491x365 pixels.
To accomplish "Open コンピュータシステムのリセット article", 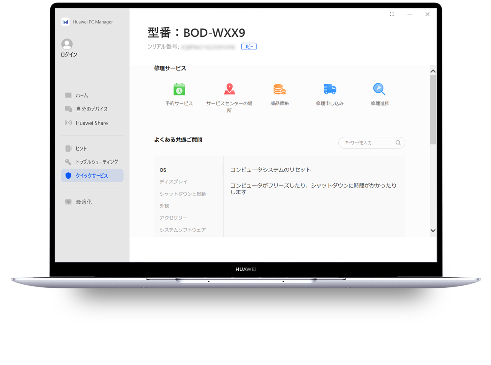I will 270,170.
